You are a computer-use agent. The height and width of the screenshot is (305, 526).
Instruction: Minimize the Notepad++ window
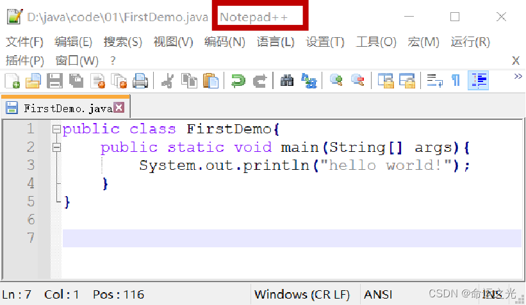point(409,17)
